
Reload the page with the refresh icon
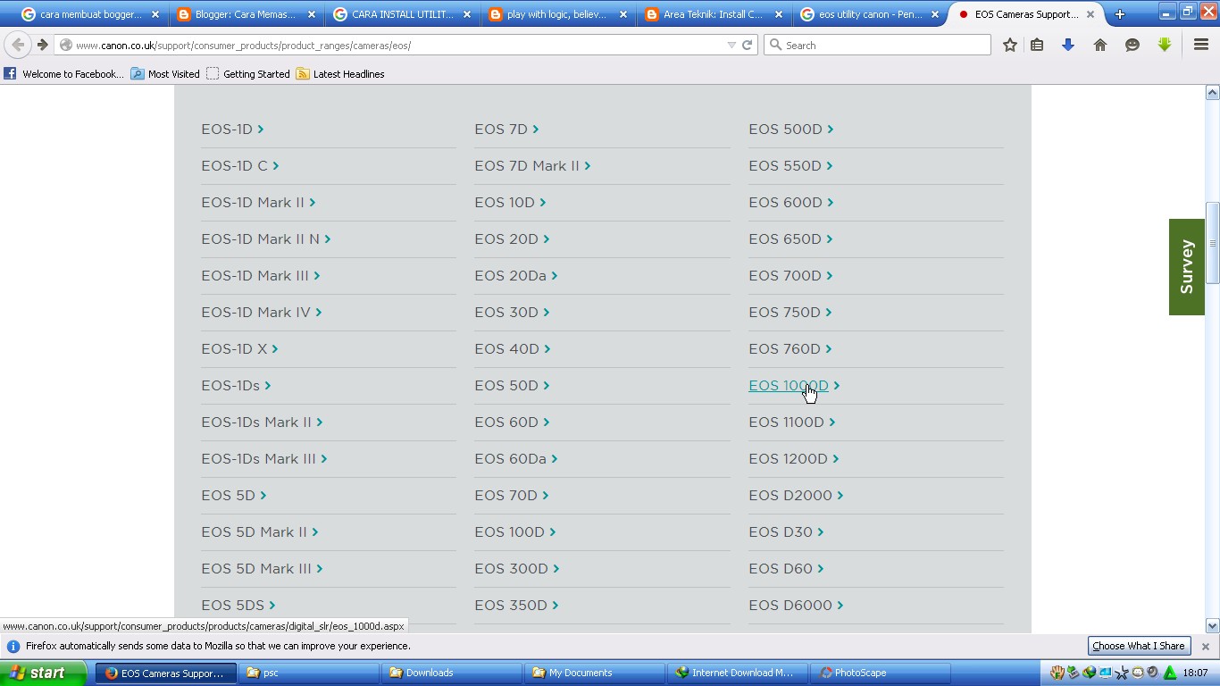748,45
